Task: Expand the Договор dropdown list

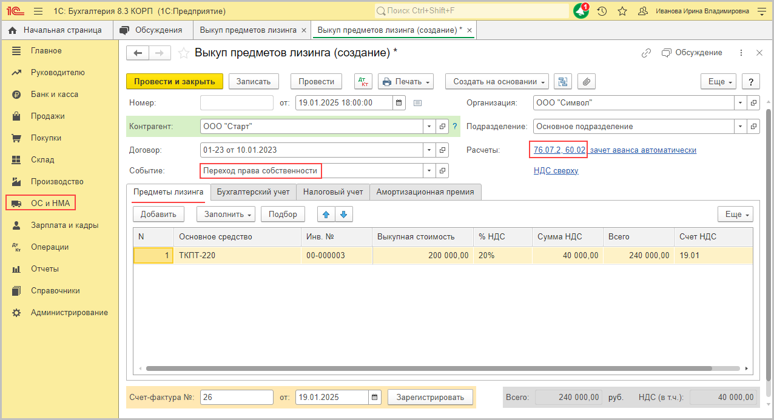Action: 429,149
